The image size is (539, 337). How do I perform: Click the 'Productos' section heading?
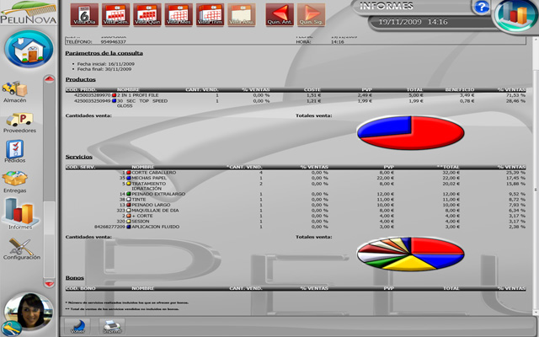point(81,79)
